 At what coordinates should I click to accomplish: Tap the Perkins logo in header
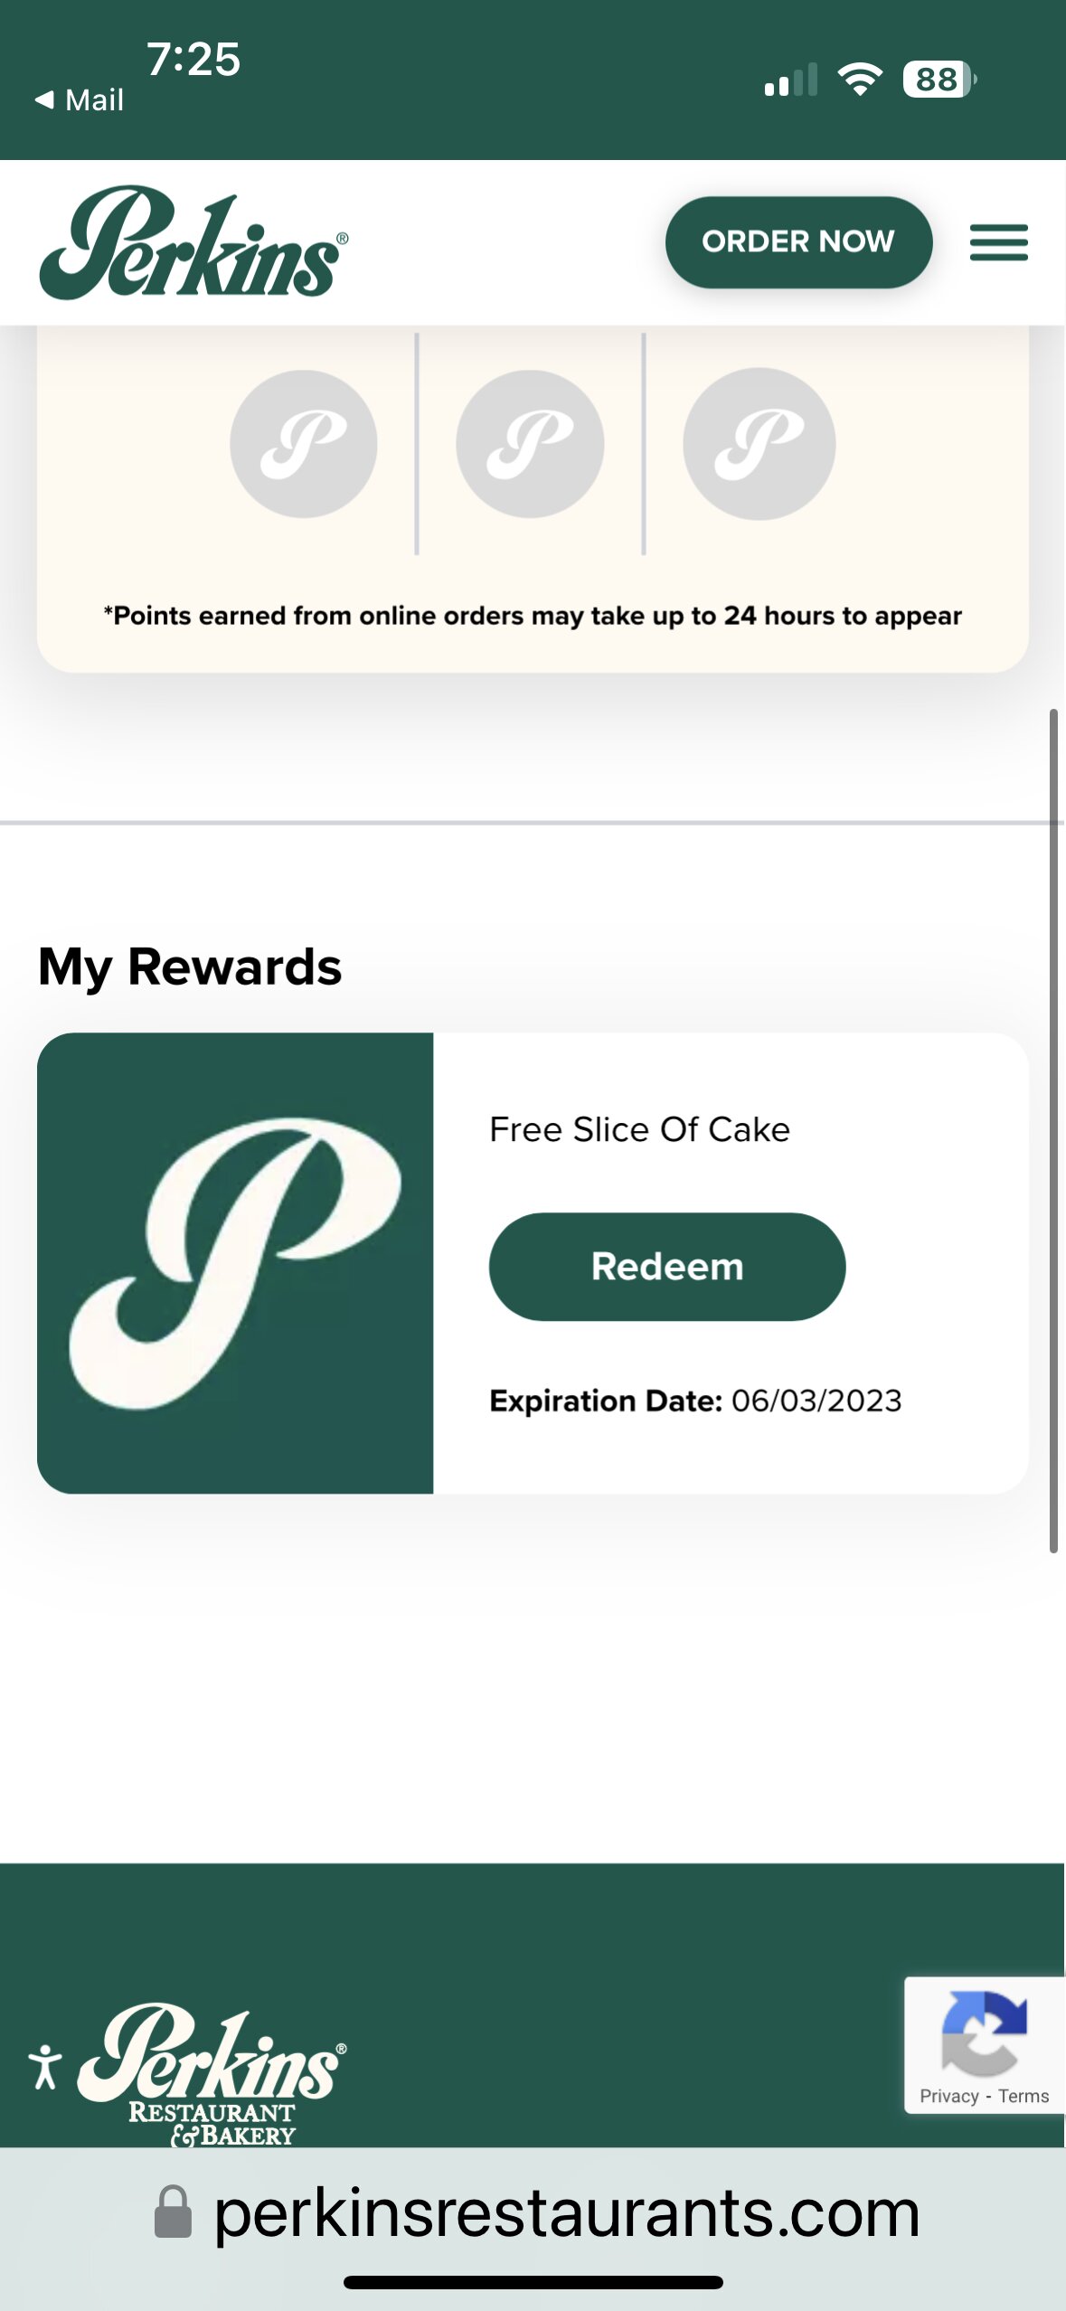tap(193, 242)
